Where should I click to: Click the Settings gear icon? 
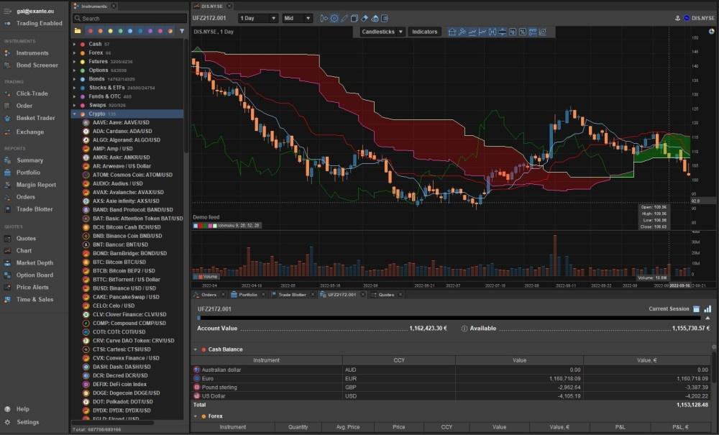(x=7, y=422)
